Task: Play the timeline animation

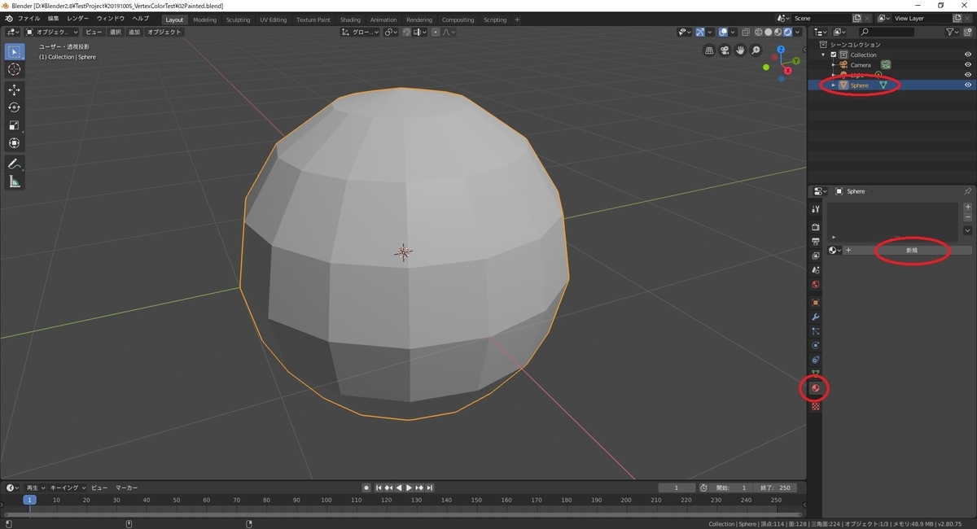Action: point(409,487)
